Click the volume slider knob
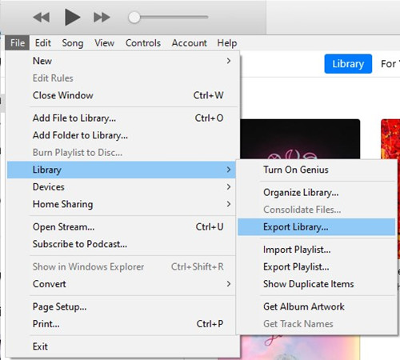400x360 pixels. tap(134, 18)
